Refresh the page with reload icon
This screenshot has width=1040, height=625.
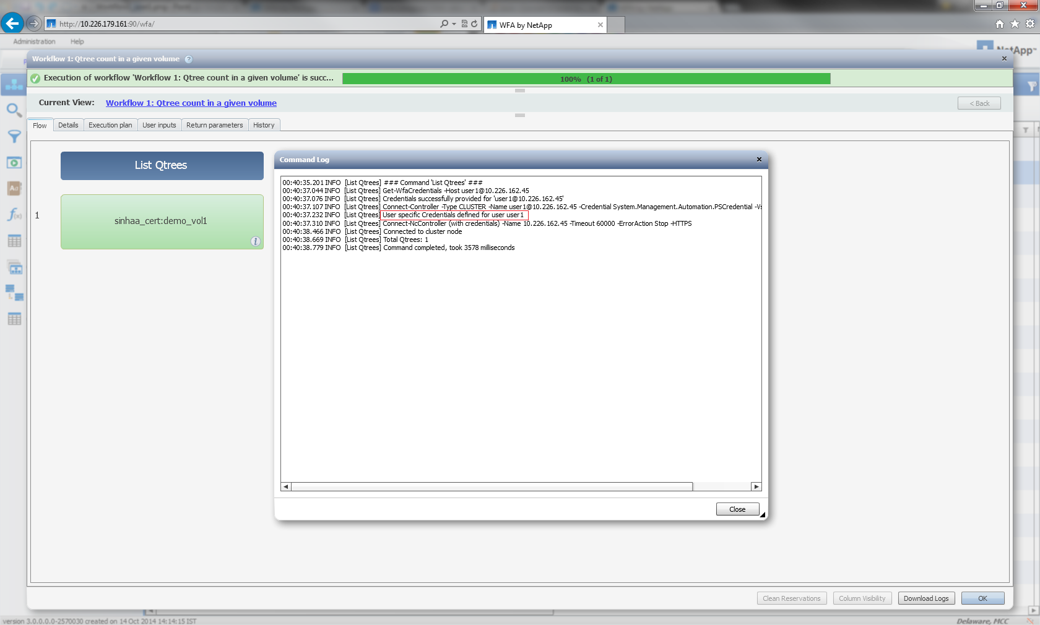474,24
